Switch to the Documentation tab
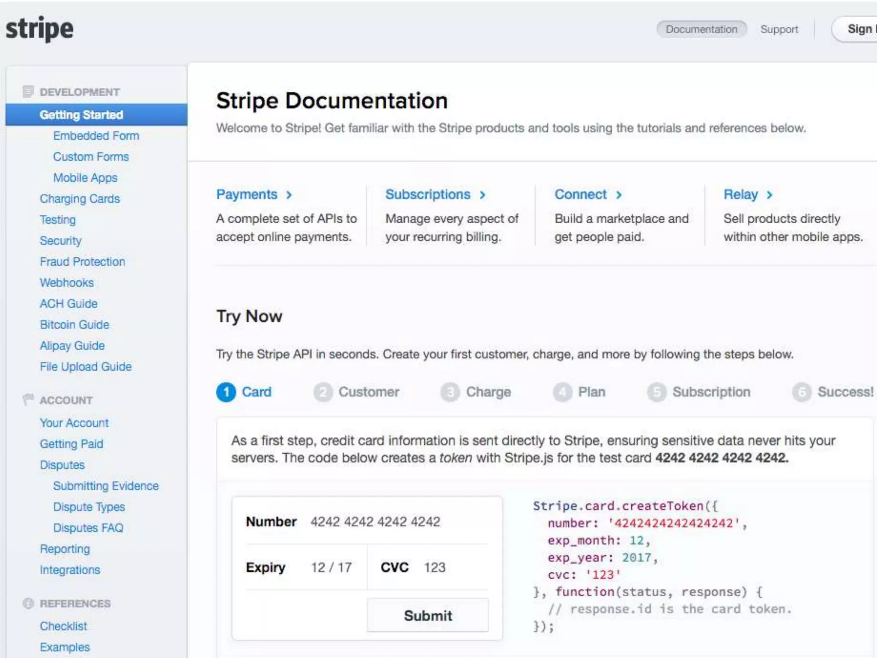 click(x=701, y=29)
